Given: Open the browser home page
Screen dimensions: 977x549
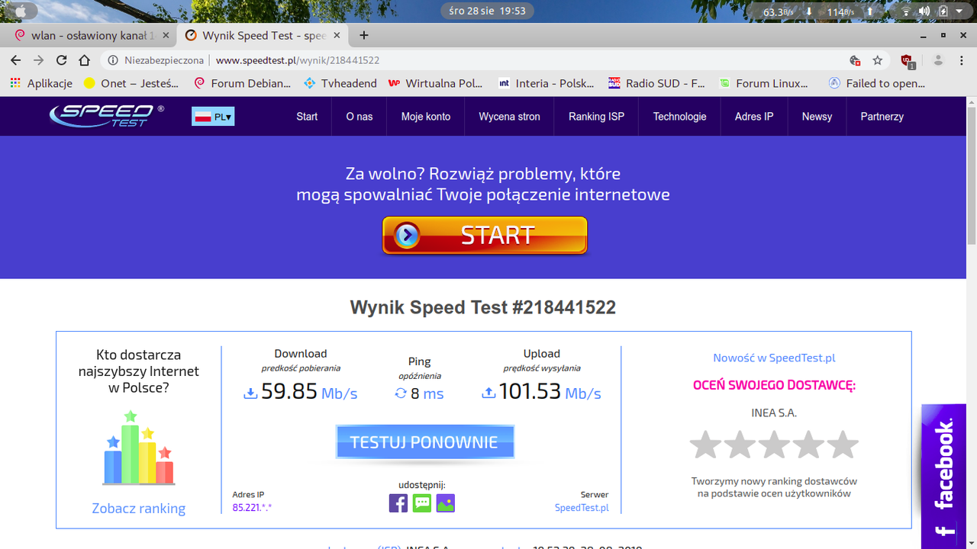Looking at the screenshot, I should [x=85, y=60].
